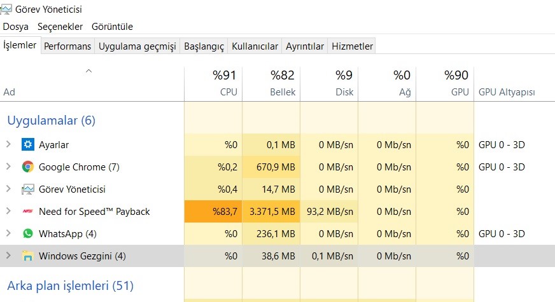This screenshot has width=555, height=302.
Task: Open the Dosya menu
Action: 15,27
